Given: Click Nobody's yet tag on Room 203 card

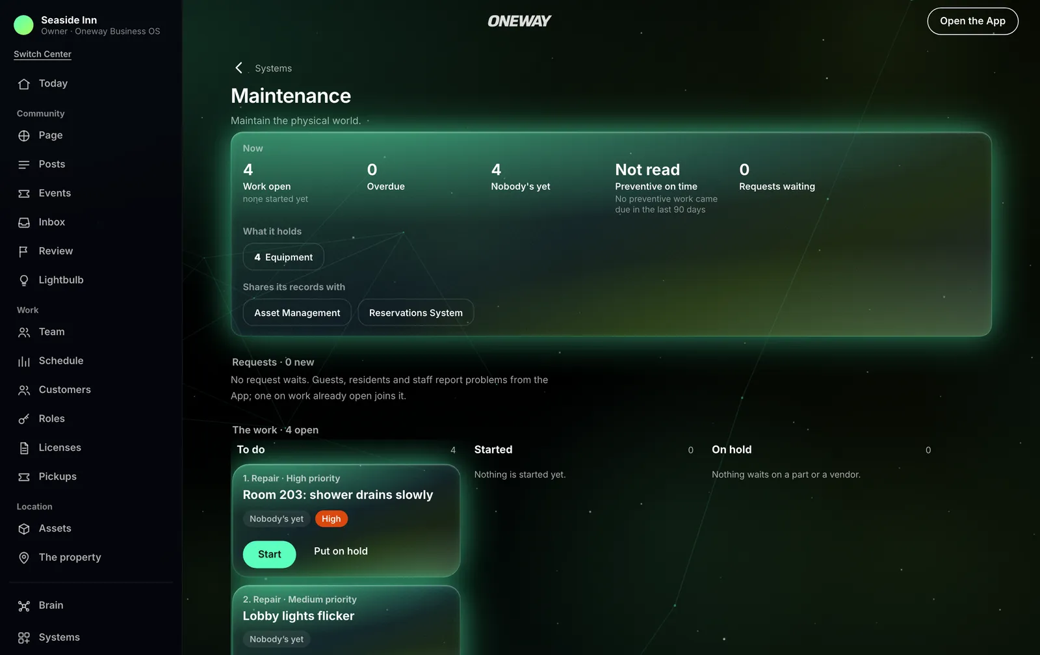Looking at the screenshot, I should pyautogui.click(x=277, y=519).
